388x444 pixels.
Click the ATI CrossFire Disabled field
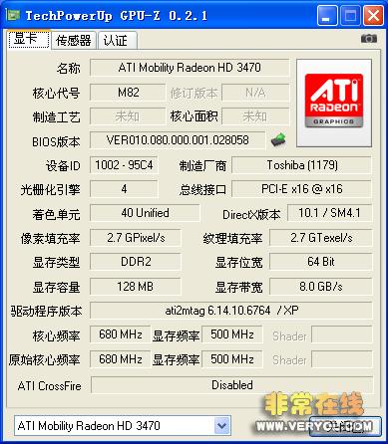231,385
